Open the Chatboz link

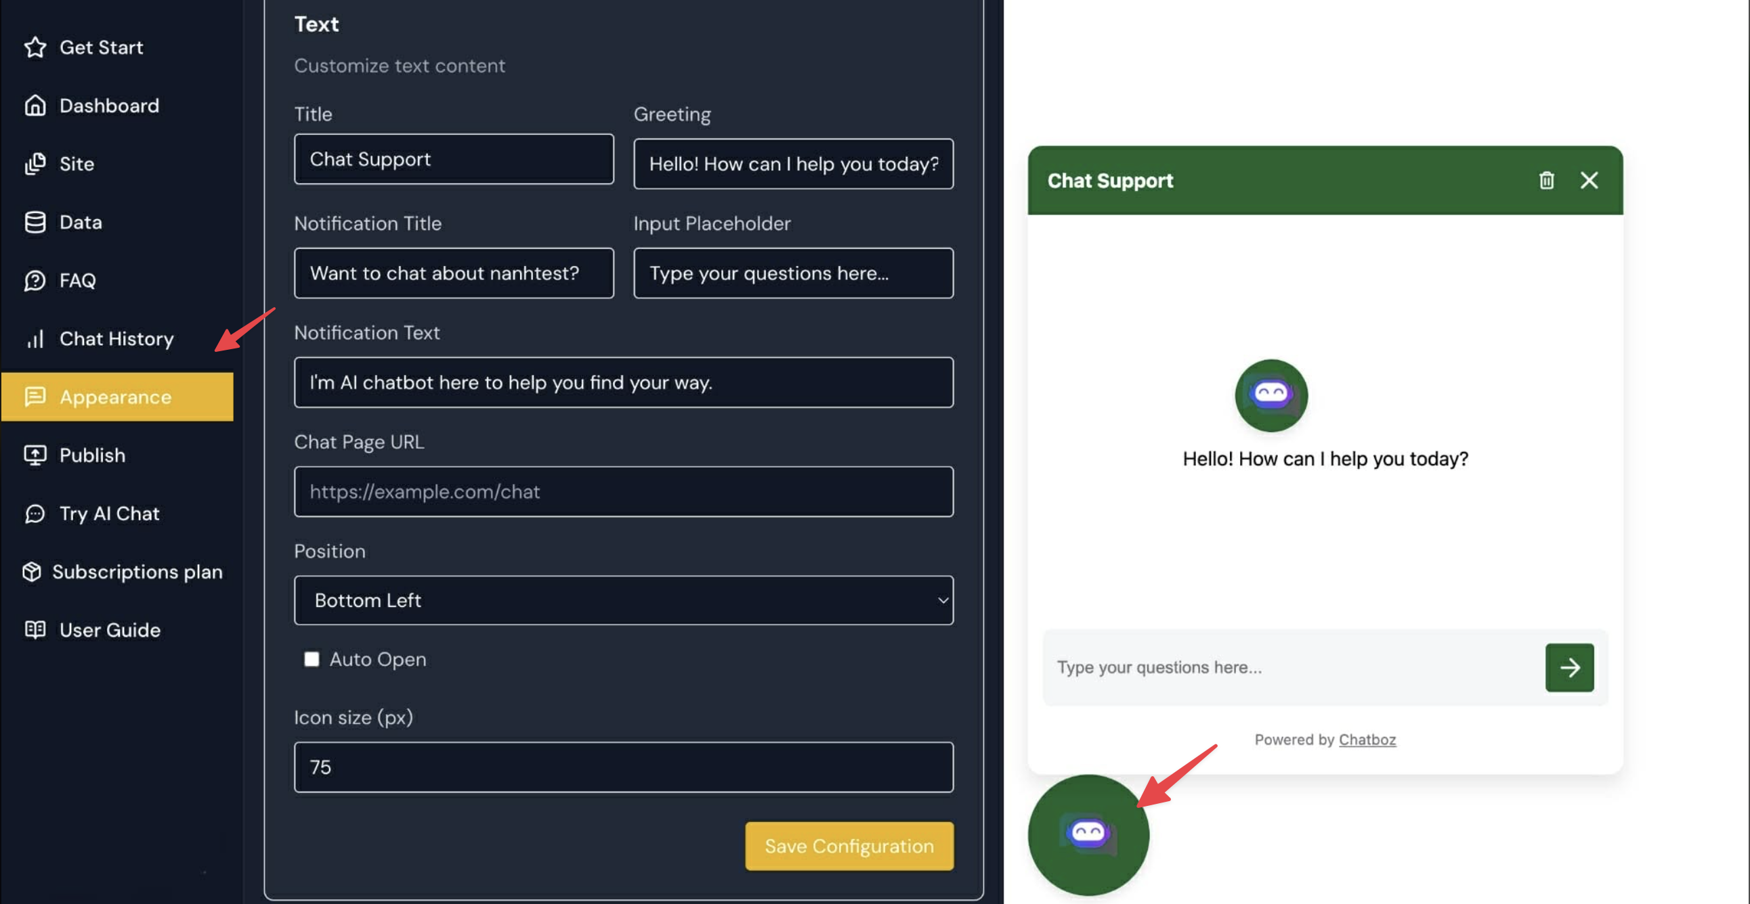pyautogui.click(x=1367, y=740)
